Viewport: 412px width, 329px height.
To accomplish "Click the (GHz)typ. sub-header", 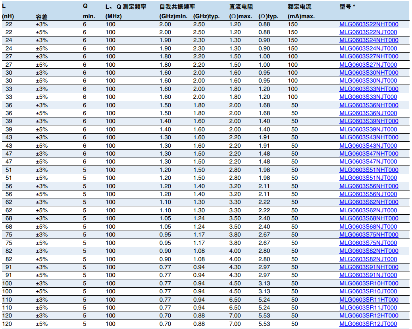I will click(x=206, y=16).
